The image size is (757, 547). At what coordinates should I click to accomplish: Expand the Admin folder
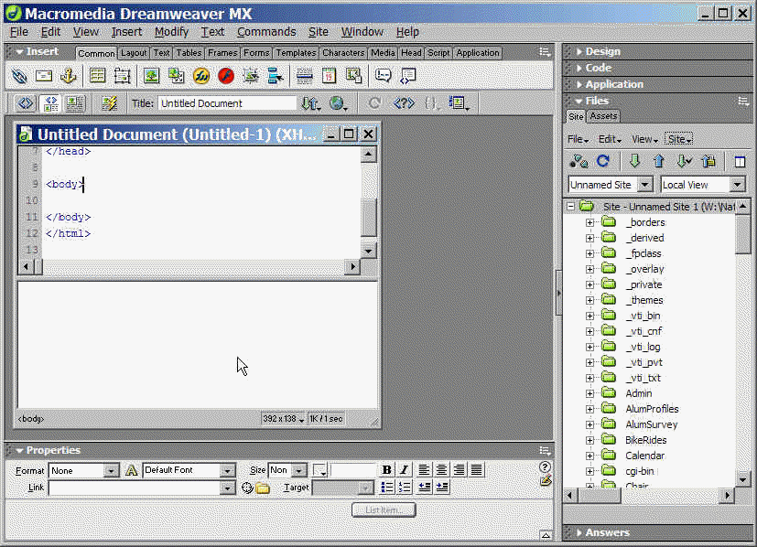pos(590,393)
